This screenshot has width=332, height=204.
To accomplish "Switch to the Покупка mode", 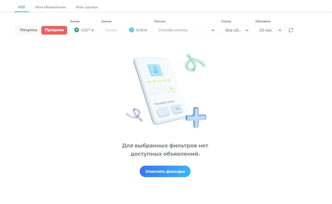I will [x=28, y=30].
